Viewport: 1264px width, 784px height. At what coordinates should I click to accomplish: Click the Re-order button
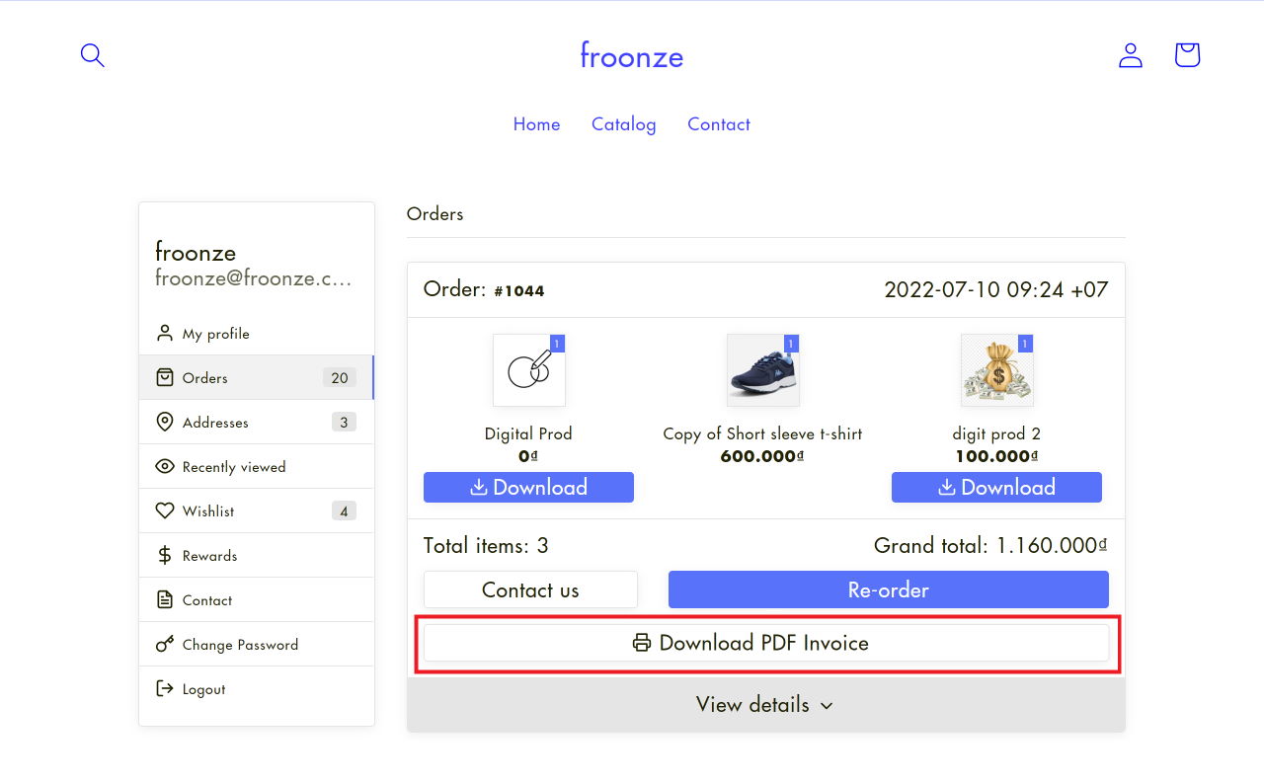pos(889,589)
